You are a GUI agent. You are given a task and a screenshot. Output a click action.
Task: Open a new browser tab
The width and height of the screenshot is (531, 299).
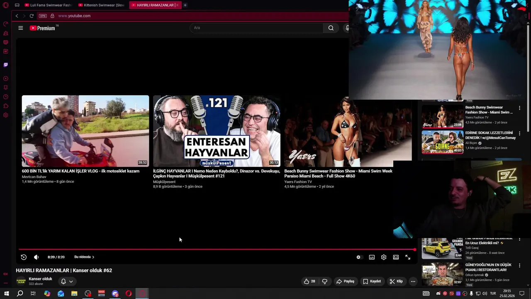pyautogui.click(x=185, y=5)
